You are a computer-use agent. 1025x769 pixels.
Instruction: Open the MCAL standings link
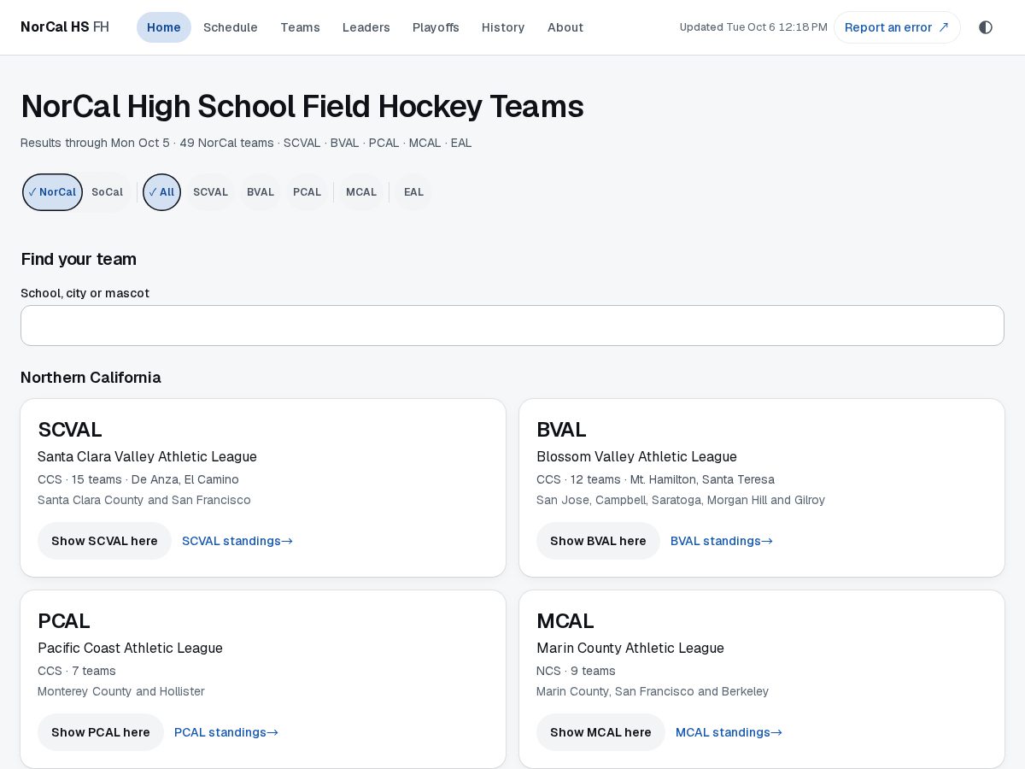click(729, 732)
